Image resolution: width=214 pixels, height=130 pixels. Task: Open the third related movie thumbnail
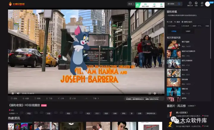point(174,63)
